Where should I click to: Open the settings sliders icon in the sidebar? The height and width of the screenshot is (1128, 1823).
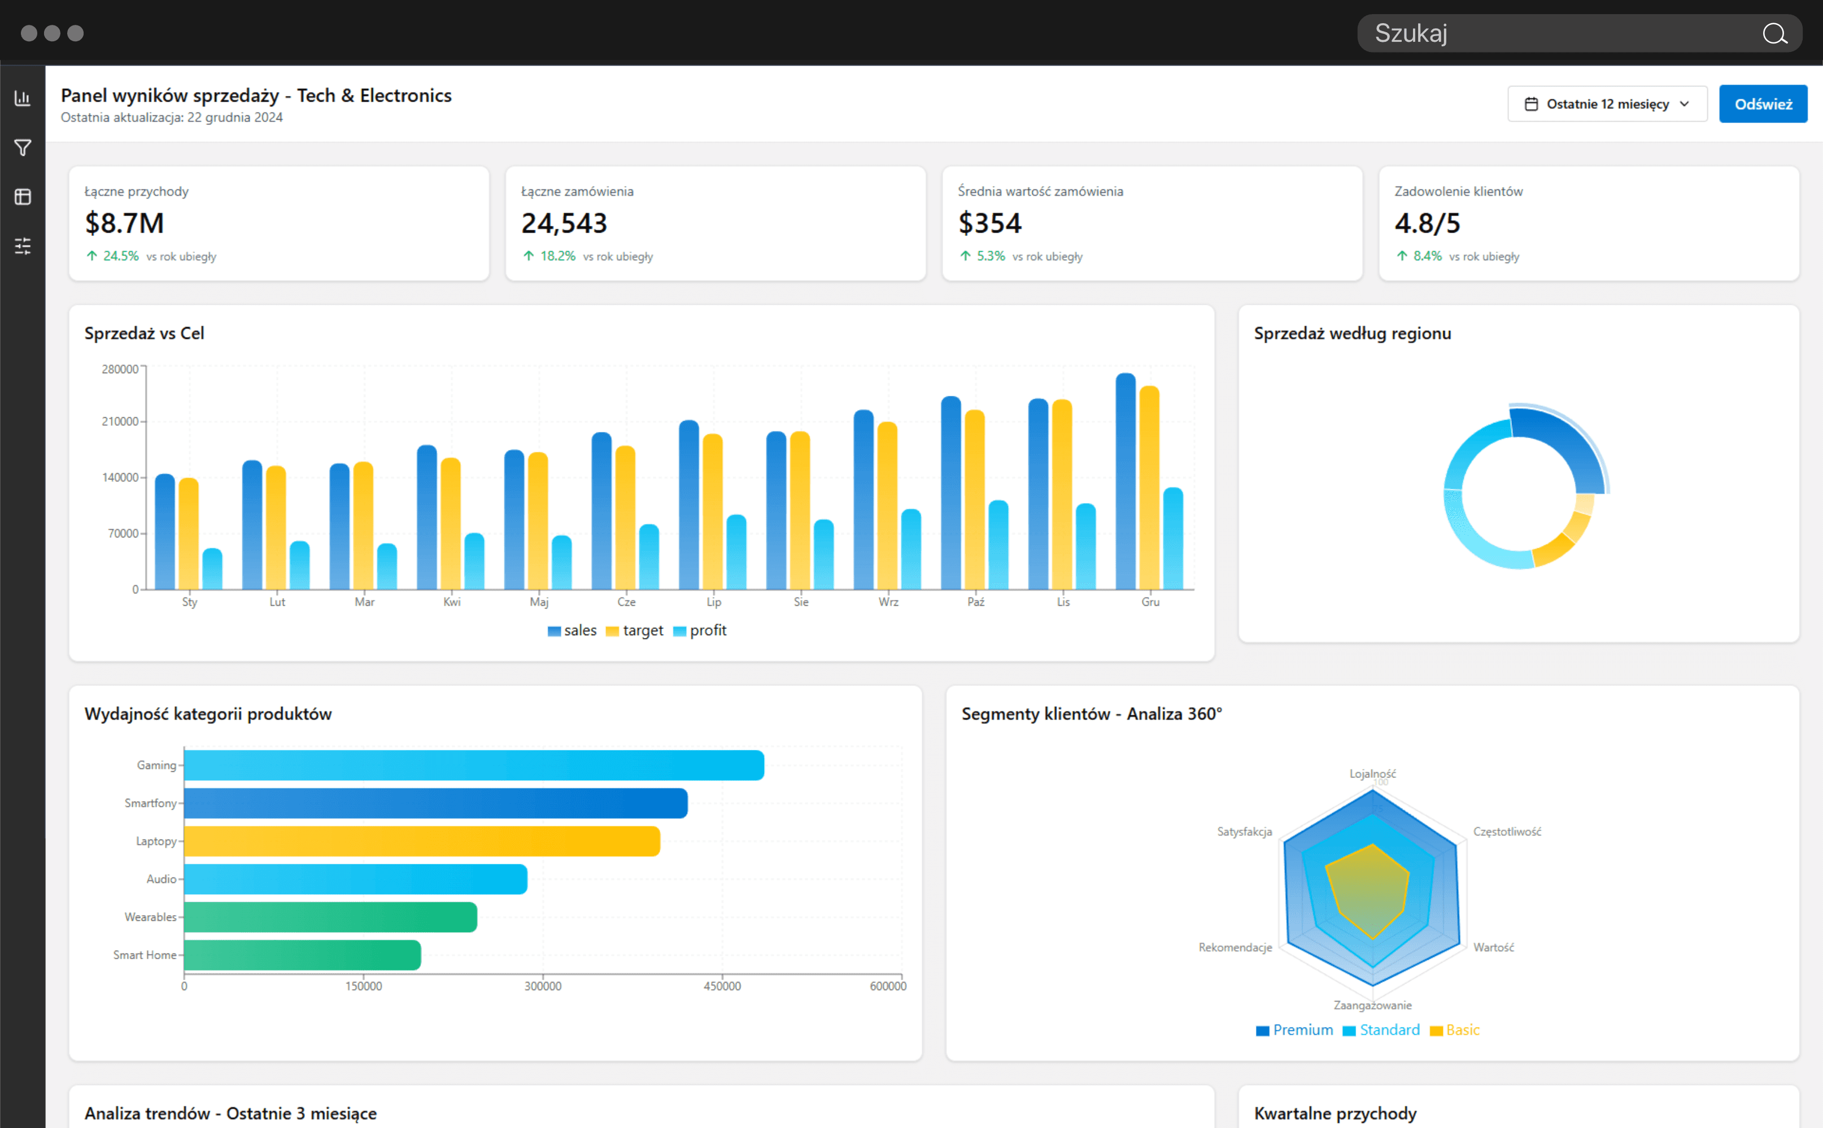(23, 246)
